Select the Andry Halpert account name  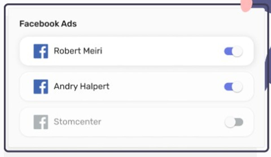[81, 86]
